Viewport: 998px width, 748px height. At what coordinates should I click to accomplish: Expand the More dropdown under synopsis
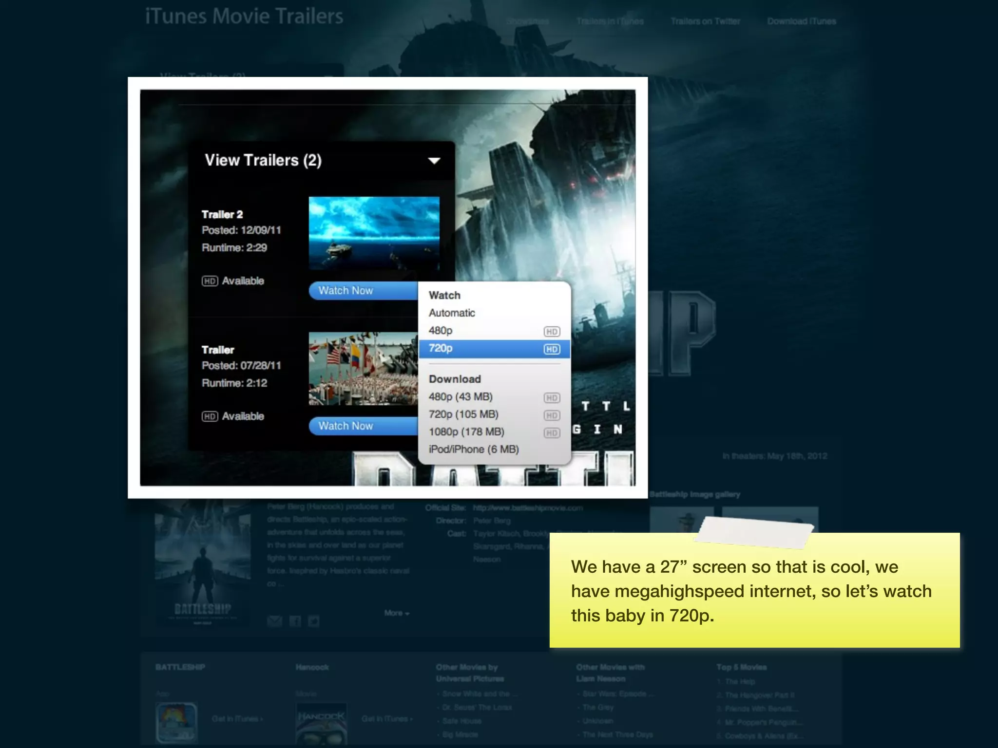click(x=397, y=613)
